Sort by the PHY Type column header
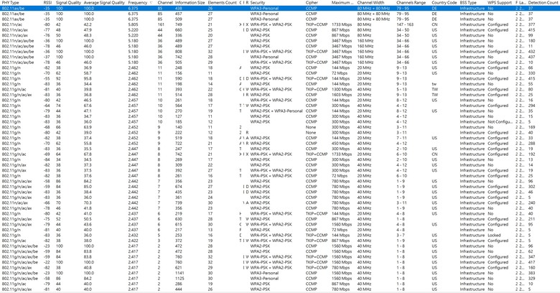Image resolution: width=560 pixels, height=293 pixels. (x=10, y=2)
